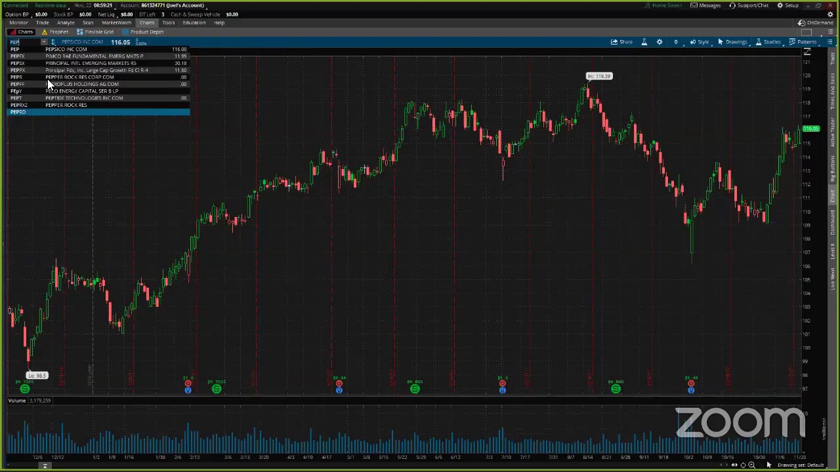Open the flask icon beside Share

coord(644,42)
